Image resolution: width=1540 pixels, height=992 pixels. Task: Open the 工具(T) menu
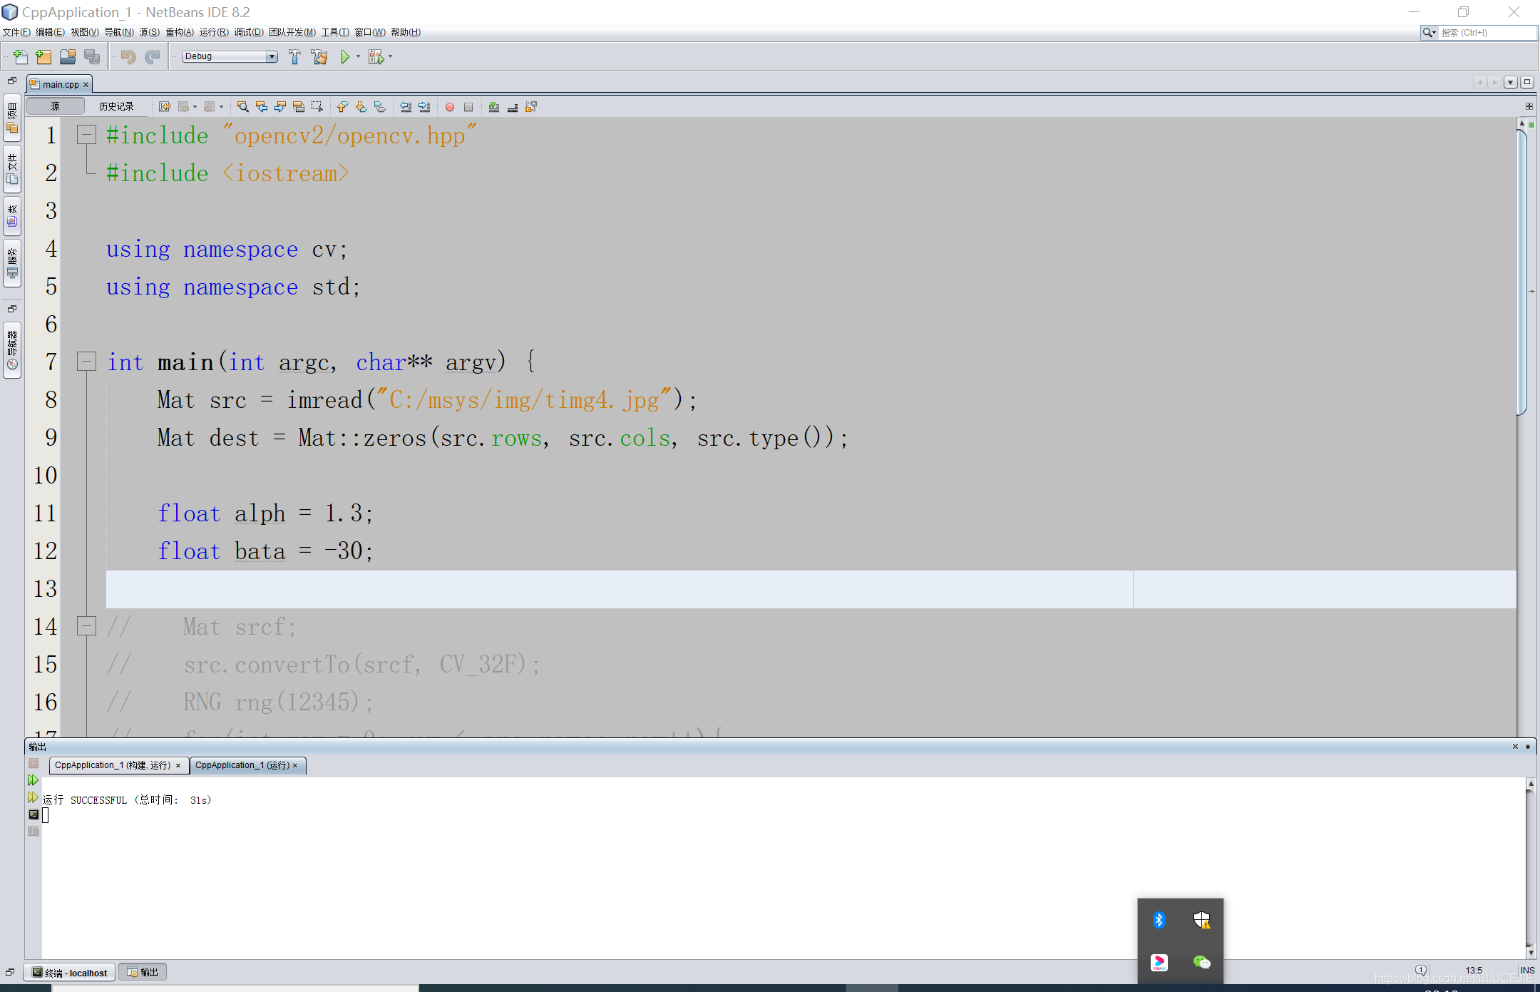[x=335, y=32]
